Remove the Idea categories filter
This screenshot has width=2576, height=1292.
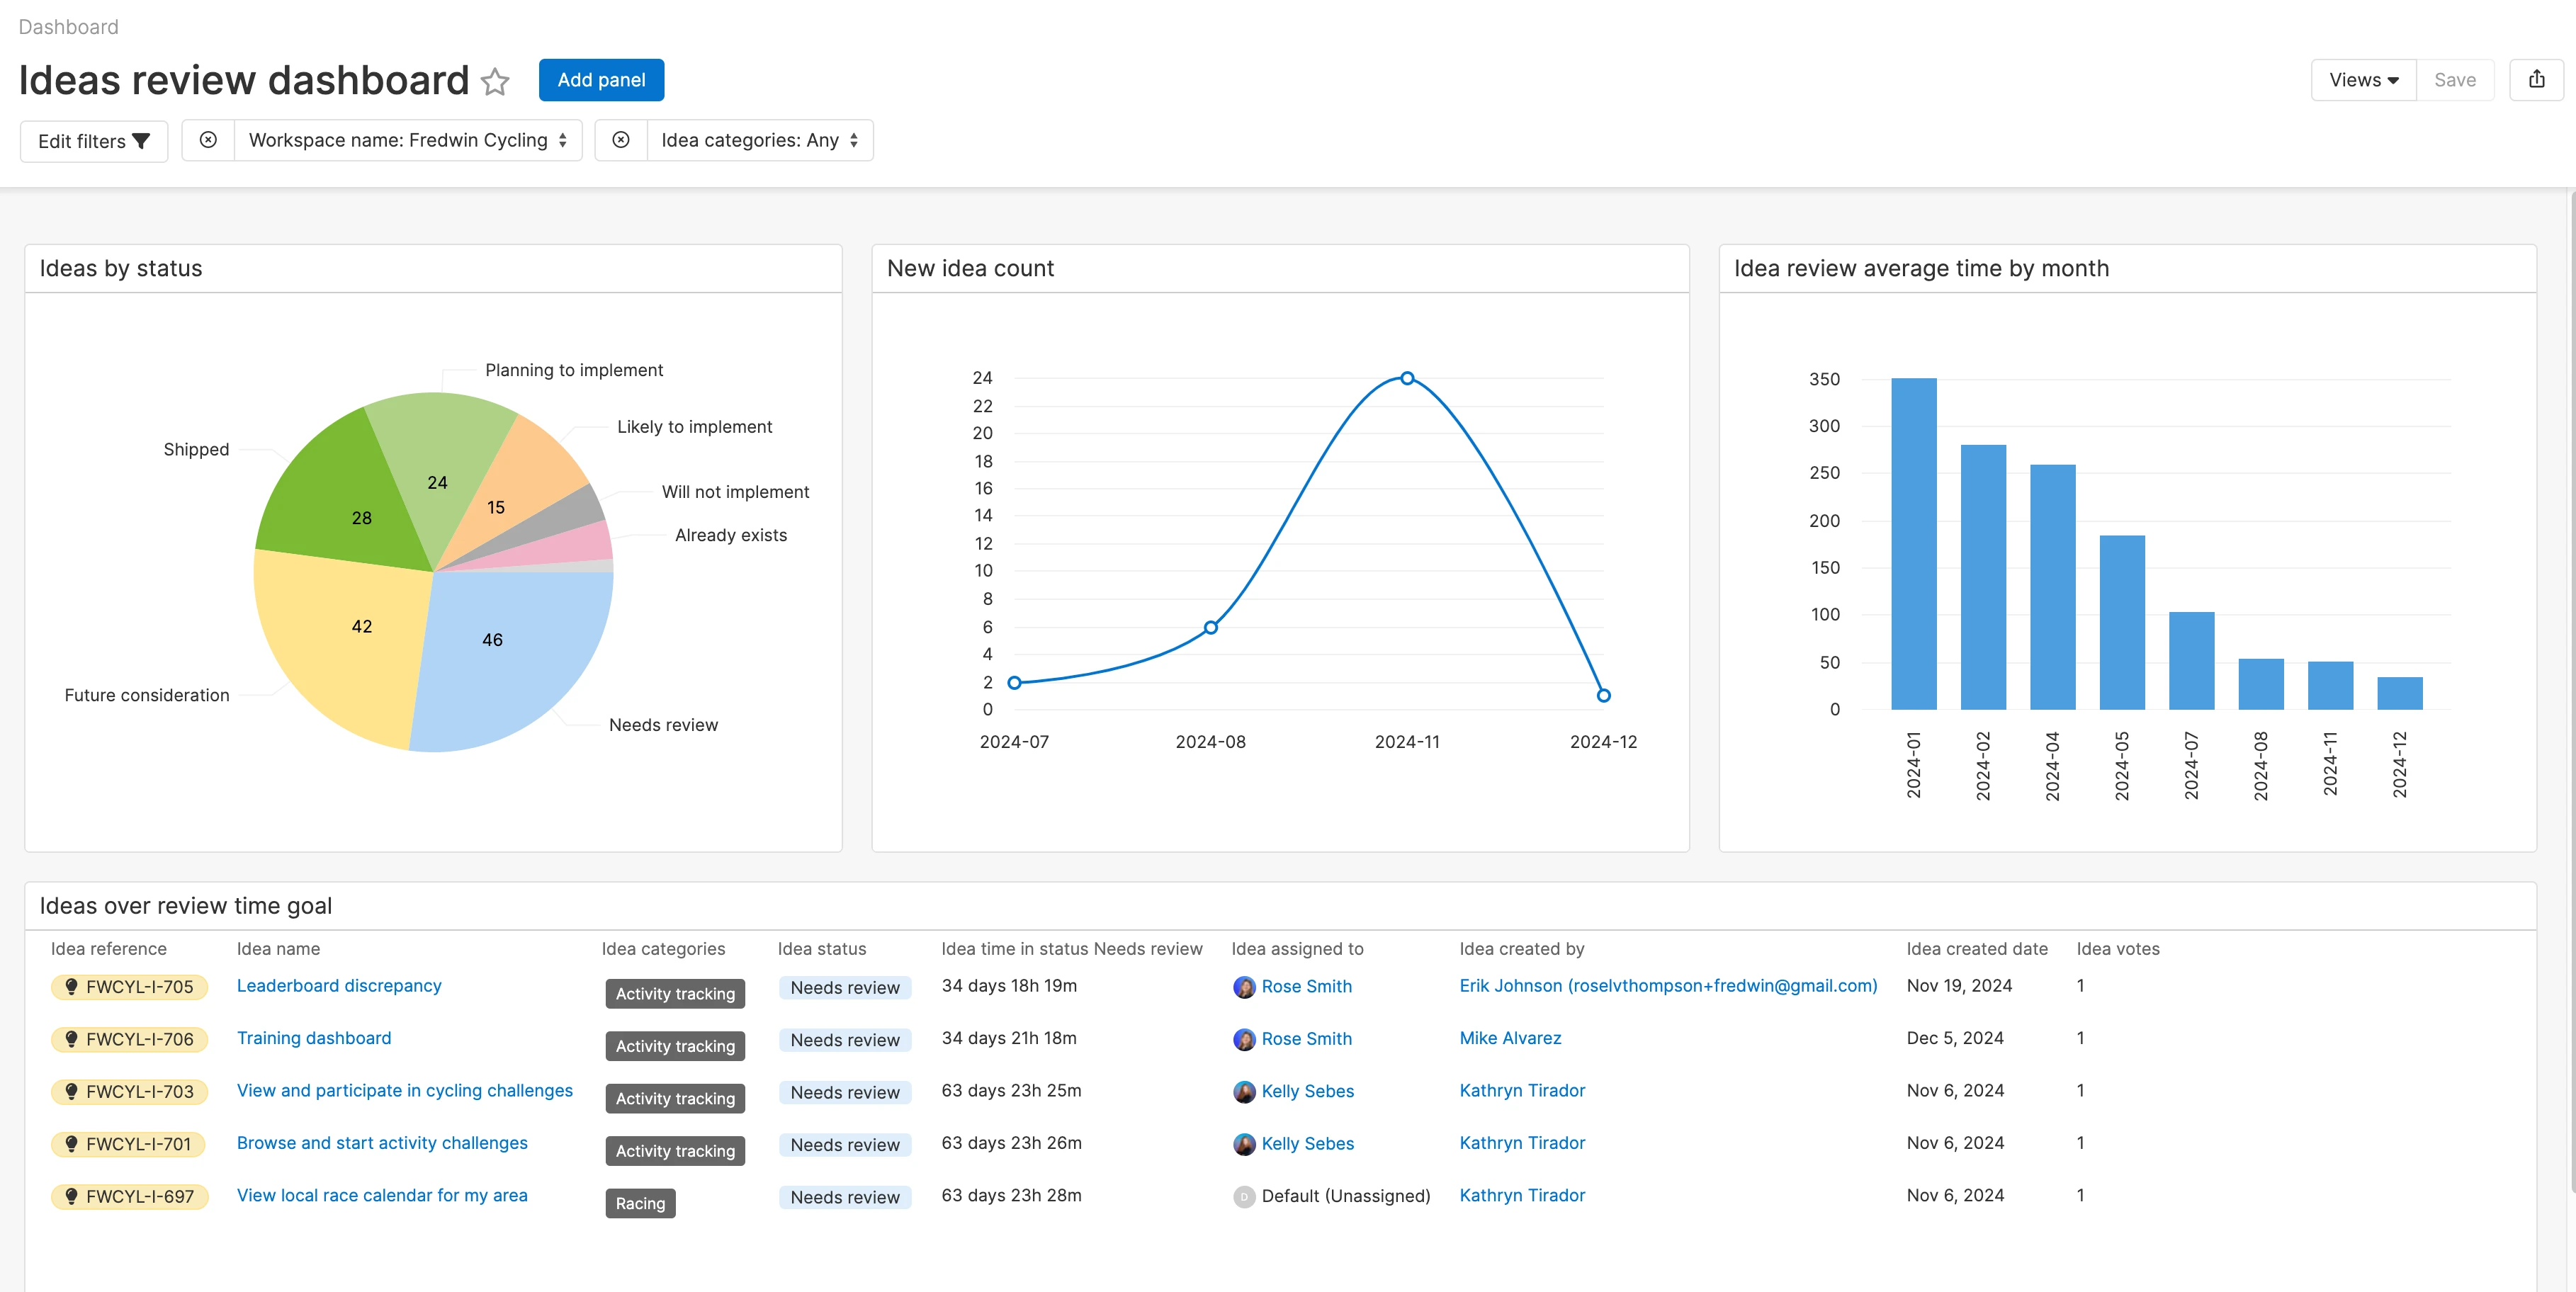point(621,140)
